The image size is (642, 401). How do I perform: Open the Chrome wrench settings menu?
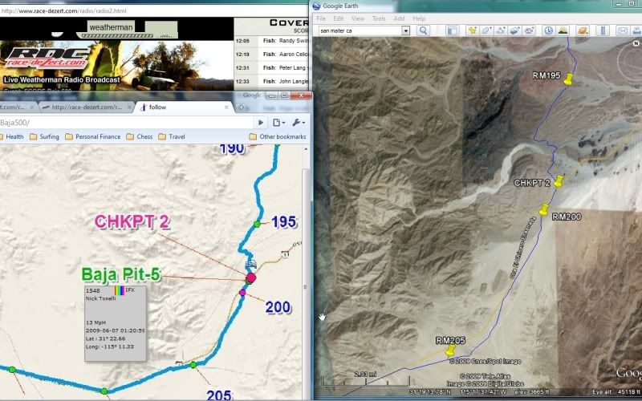(299, 123)
